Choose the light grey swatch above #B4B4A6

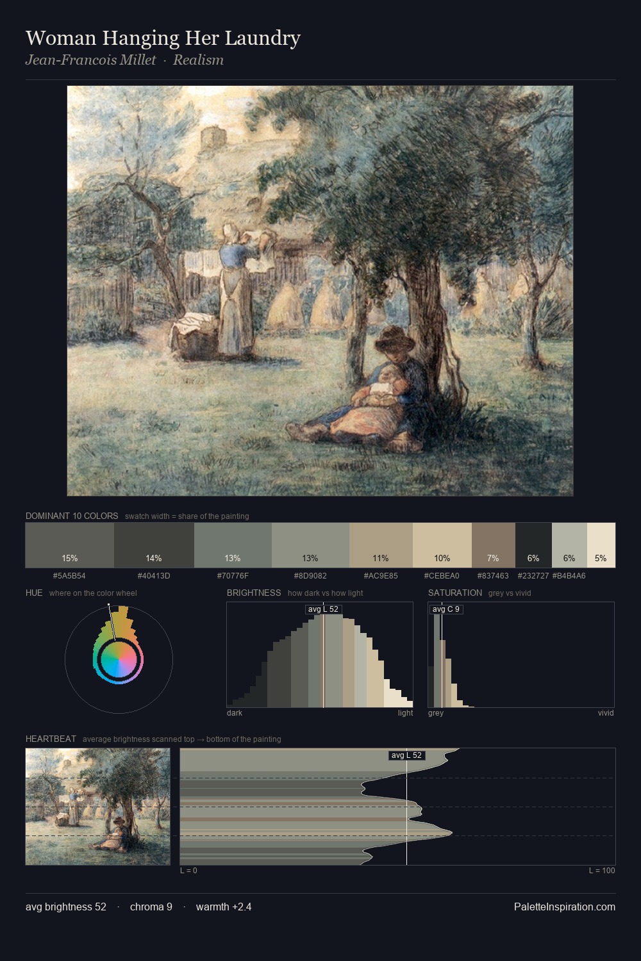569,545
